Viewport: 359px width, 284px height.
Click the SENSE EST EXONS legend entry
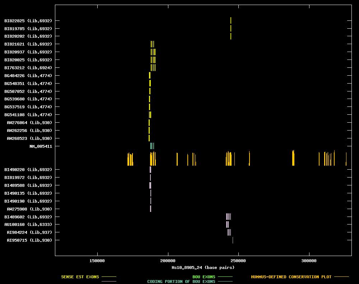pyautogui.click(x=80, y=277)
